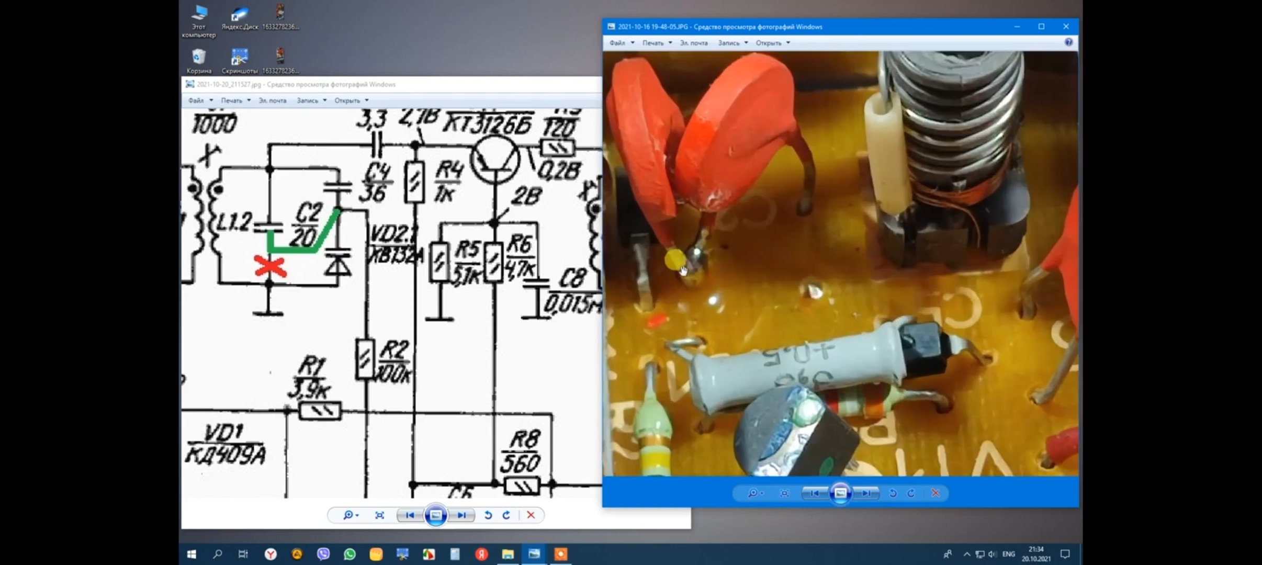This screenshot has height=565, width=1262.
Task: Rotate right photo clockwise
Action: pos(911,493)
